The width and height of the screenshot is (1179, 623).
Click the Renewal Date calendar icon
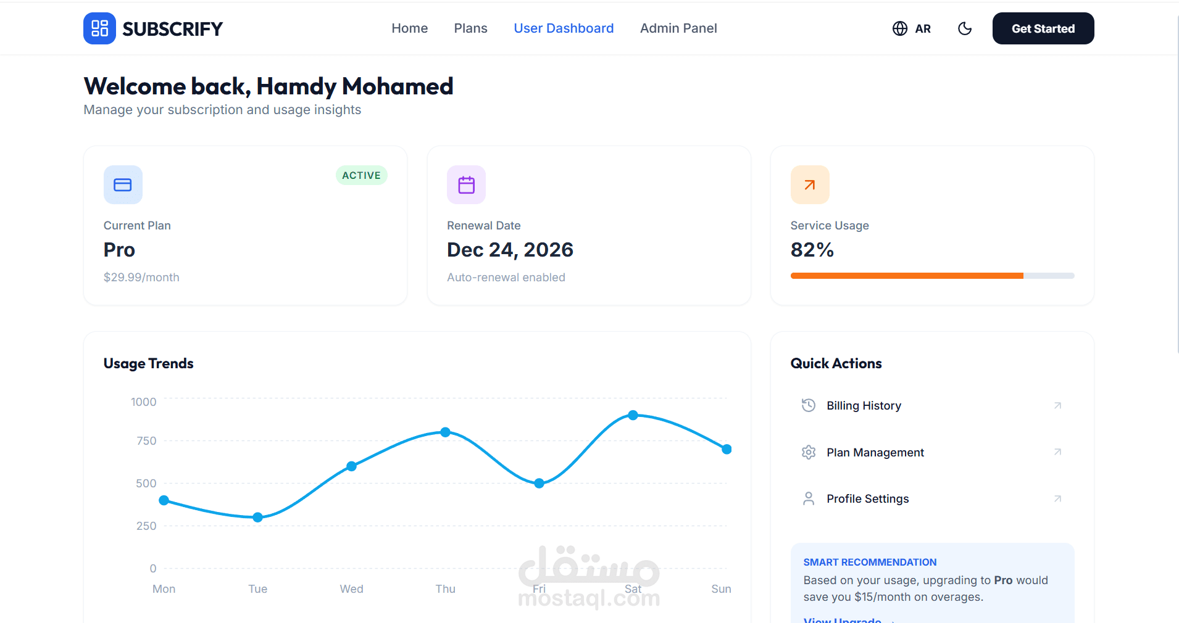[x=466, y=184]
